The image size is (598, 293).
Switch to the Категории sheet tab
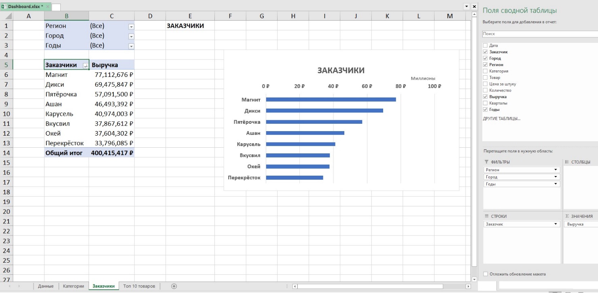click(x=74, y=286)
